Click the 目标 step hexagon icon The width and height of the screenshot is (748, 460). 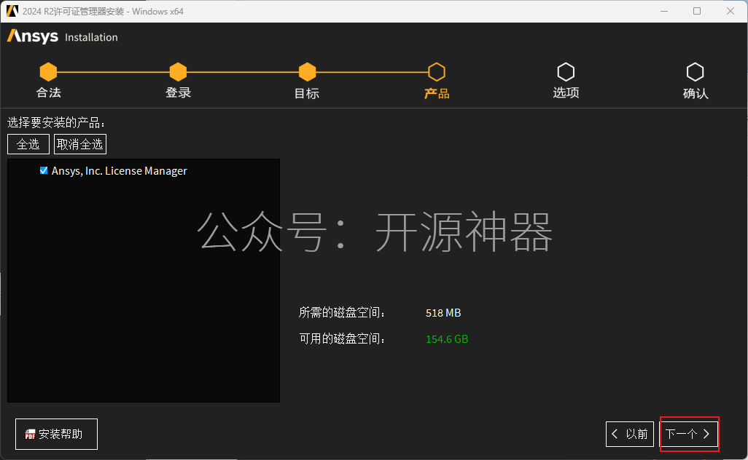pyautogui.click(x=307, y=72)
